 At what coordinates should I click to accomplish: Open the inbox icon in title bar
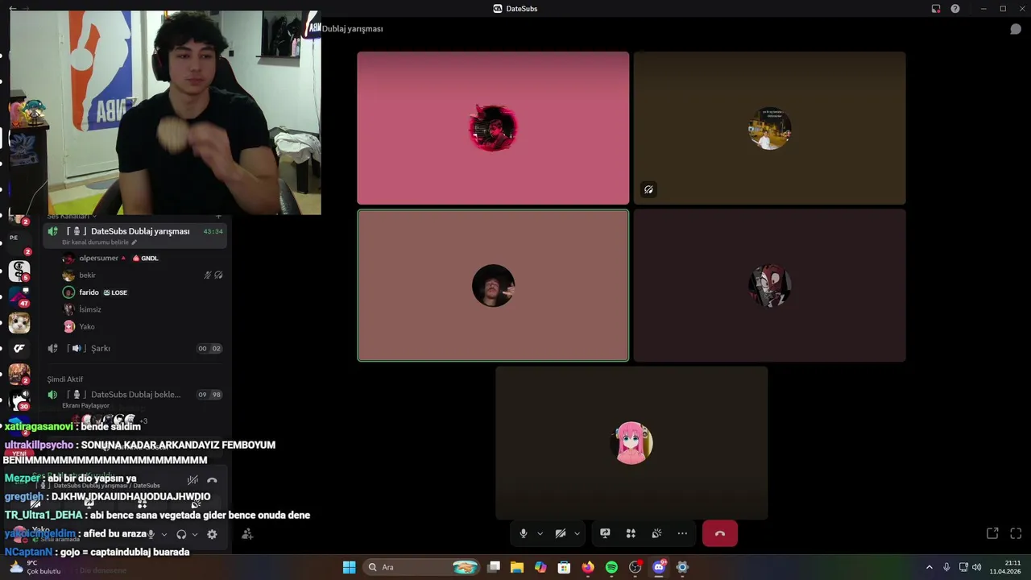[936, 9]
